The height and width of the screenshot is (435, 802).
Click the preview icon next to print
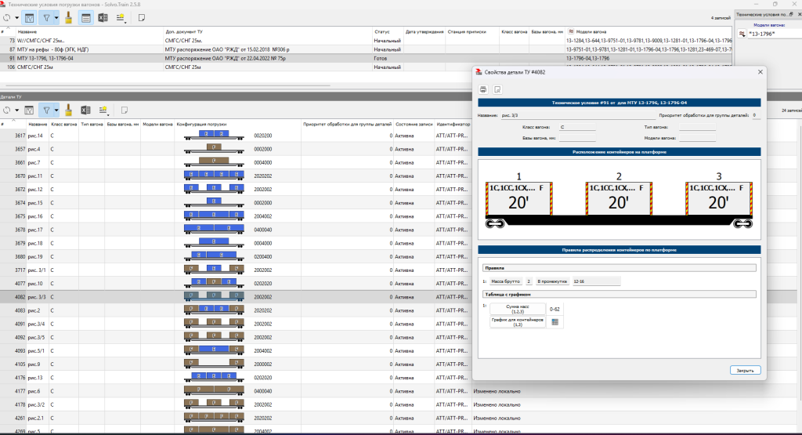point(497,89)
